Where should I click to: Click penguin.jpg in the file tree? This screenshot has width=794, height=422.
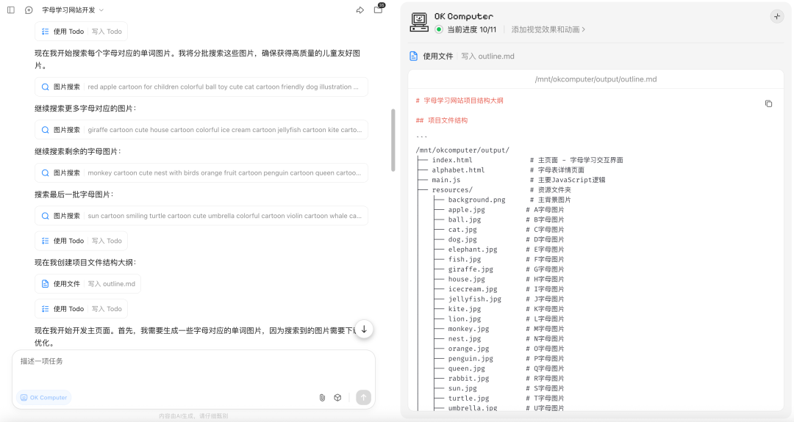click(471, 359)
